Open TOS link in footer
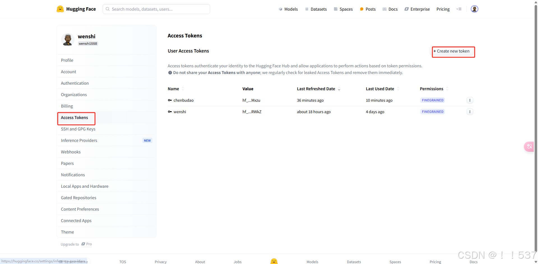The image size is (538, 264). [x=123, y=262]
